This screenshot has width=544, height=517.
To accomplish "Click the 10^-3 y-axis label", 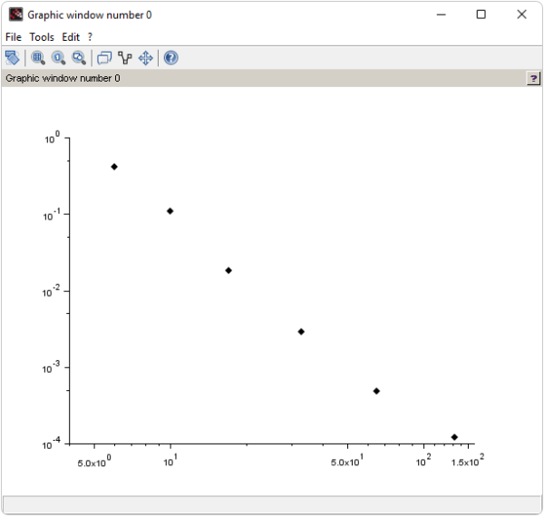I will coord(51,367).
